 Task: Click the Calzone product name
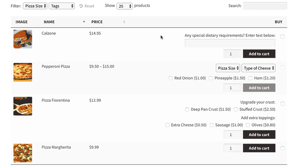click(49, 33)
